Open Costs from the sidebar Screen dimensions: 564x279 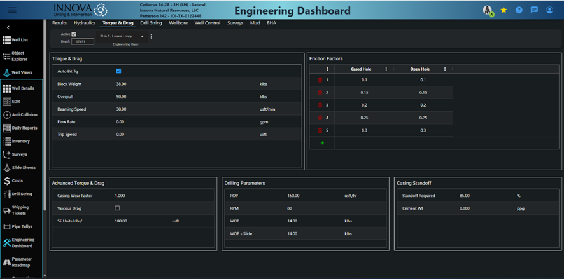click(x=17, y=181)
